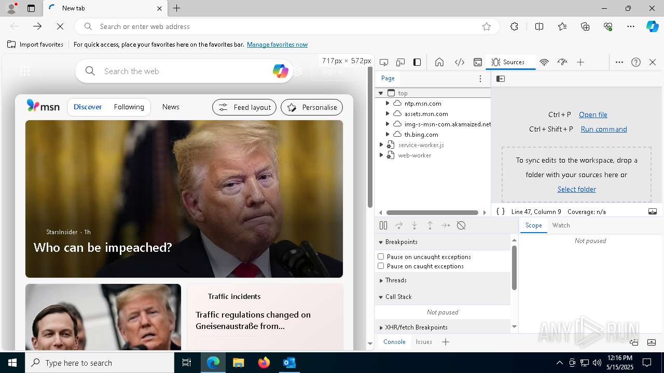
Task: Switch to the Scope tab
Action: [533, 225]
